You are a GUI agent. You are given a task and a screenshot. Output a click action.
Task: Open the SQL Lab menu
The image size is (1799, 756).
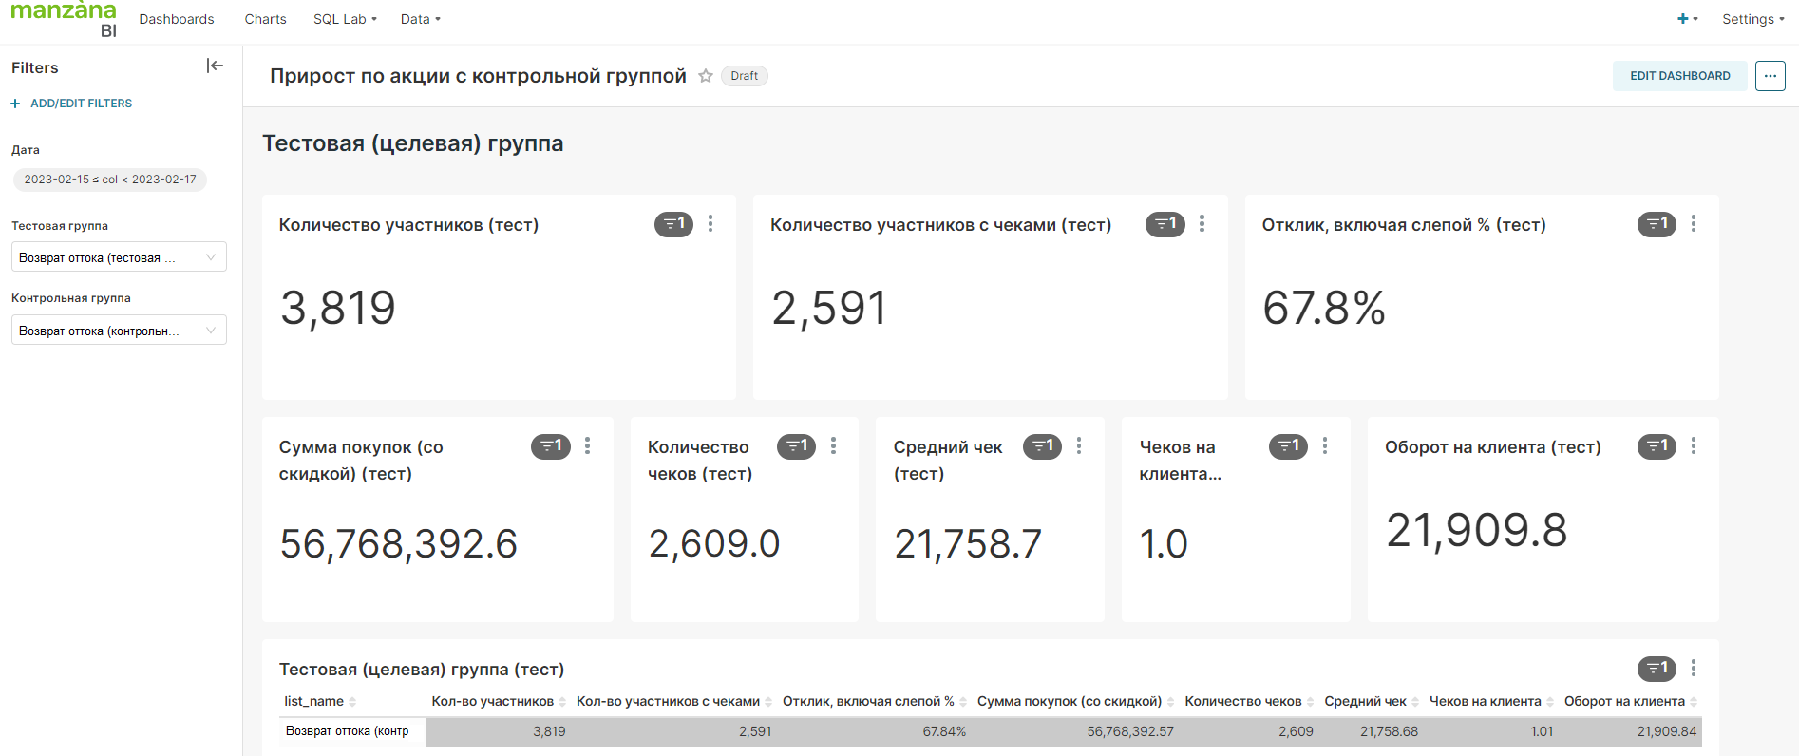345,19
